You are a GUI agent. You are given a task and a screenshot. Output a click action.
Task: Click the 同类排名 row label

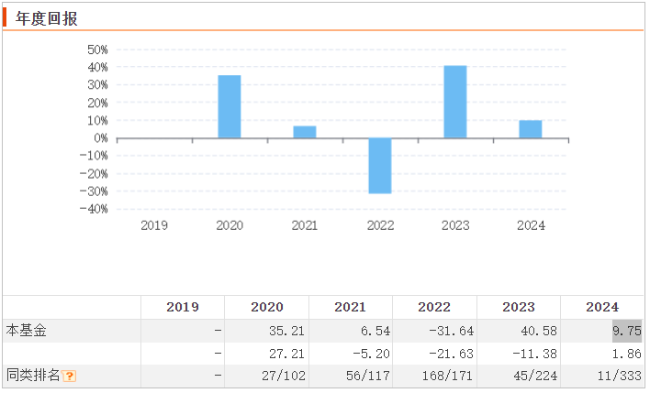point(33,376)
